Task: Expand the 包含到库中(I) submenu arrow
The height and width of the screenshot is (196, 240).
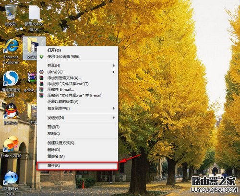Action: click(114, 109)
